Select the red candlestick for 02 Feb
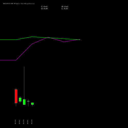Screen dimensions: 128x128 tap(16, 96)
